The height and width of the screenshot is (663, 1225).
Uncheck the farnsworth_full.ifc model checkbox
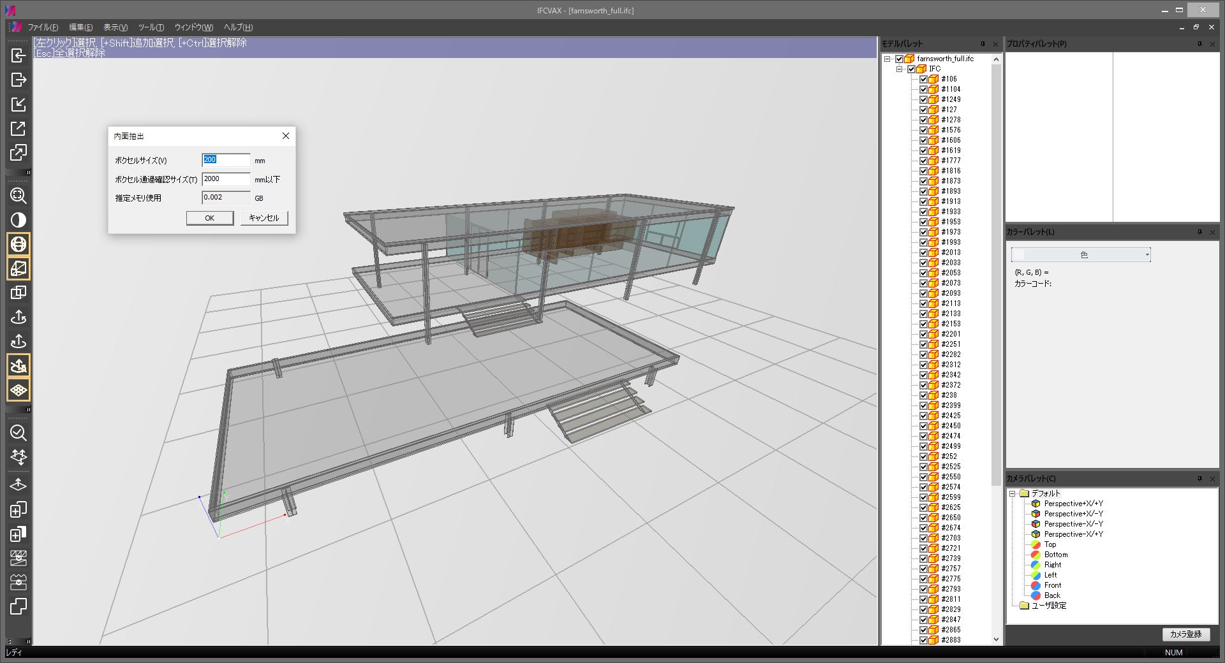click(x=899, y=59)
